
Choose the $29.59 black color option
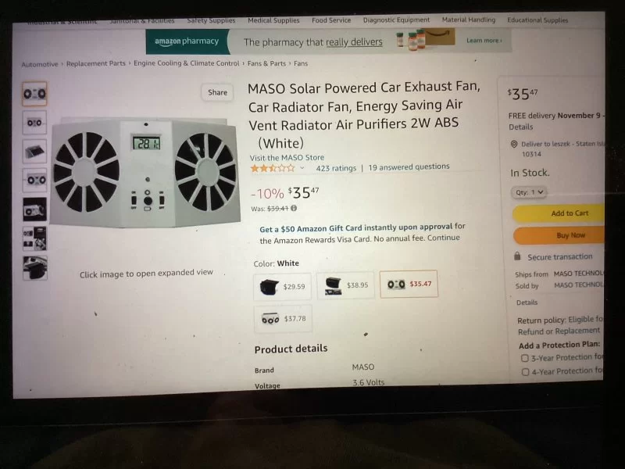pyautogui.click(x=282, y=287)
